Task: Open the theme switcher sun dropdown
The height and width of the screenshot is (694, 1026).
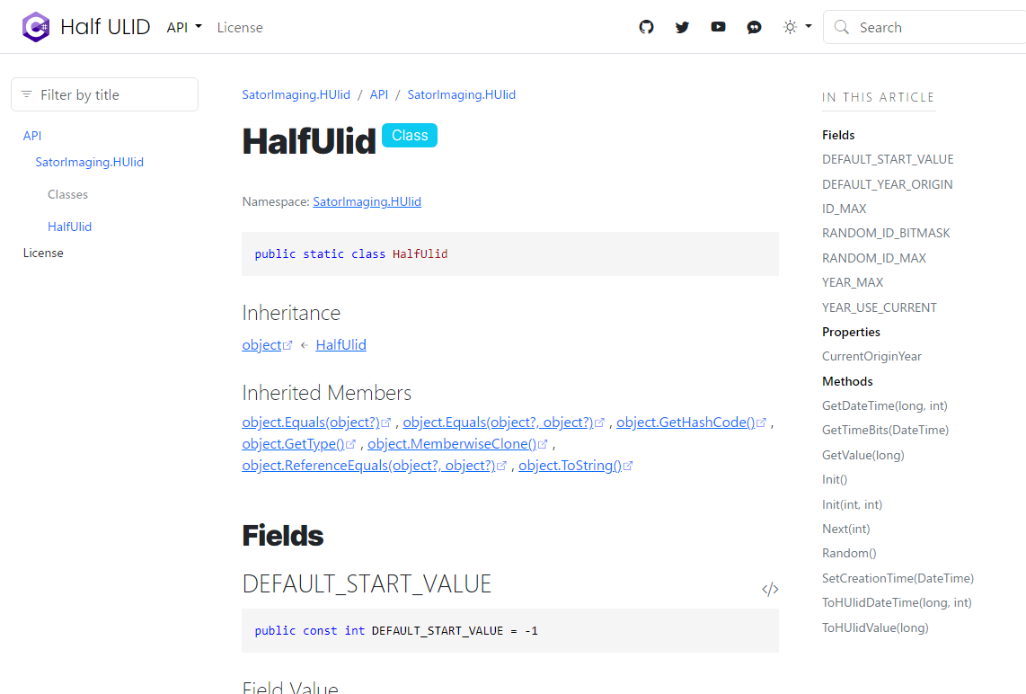Action: tap(798, 27)
